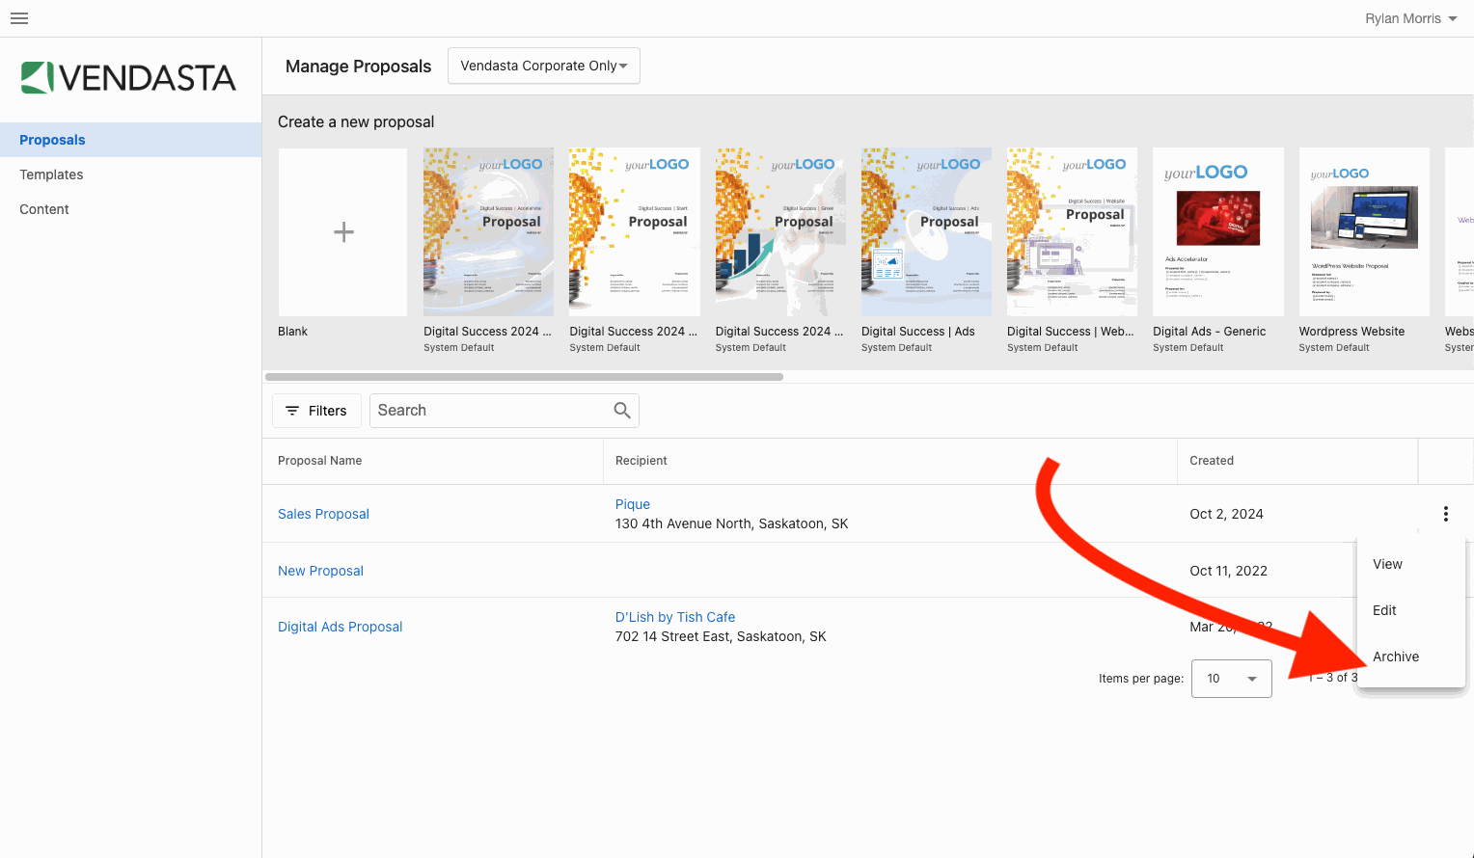Screen dimensions: 1474x858
Task: Open the Filters button
Action: point(316,411)
